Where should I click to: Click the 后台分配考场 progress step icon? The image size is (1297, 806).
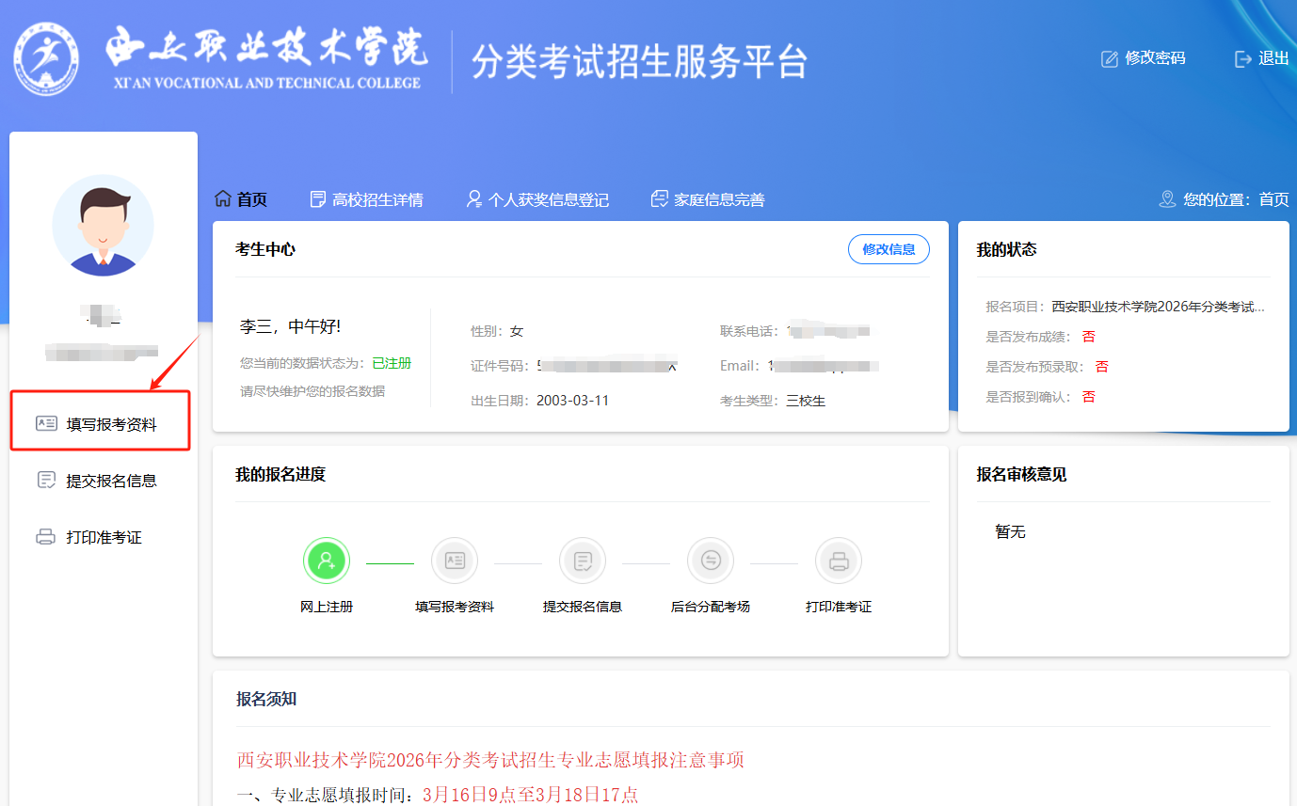click(x=711, y=561)
